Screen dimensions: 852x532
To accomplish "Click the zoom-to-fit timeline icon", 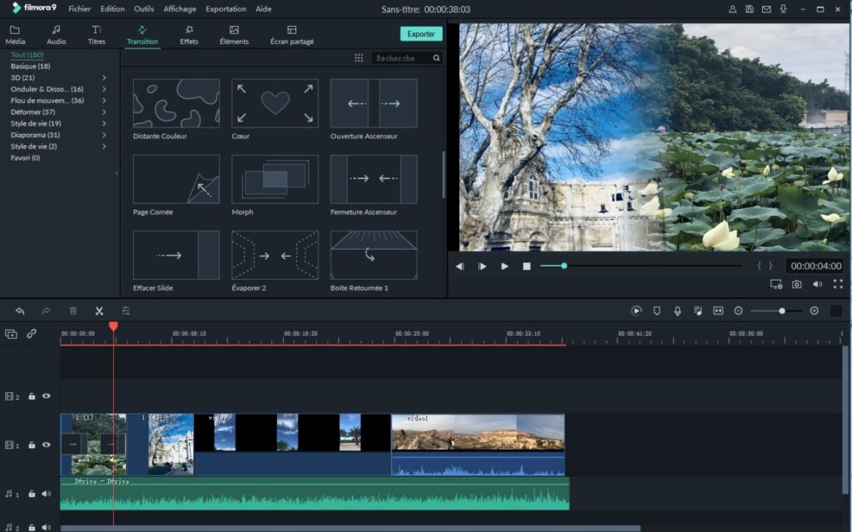I will tap(718, 311).
